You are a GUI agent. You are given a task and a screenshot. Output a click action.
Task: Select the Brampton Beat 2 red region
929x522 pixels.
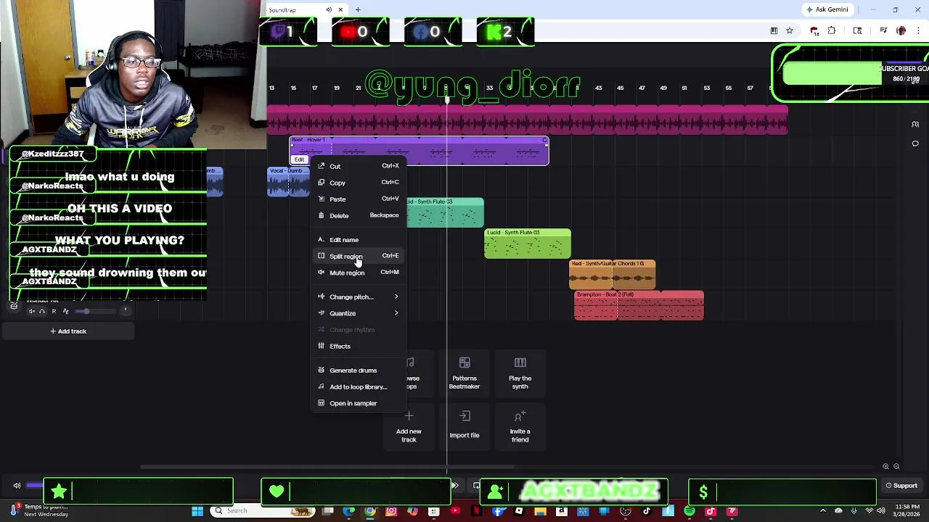click(x=639, y=306)
